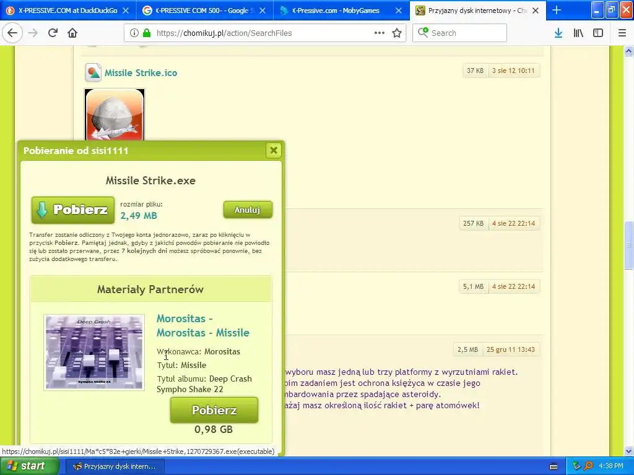Open the Morositas - Missile link
This screenshot has height=475, width=634.
(203, 325)
